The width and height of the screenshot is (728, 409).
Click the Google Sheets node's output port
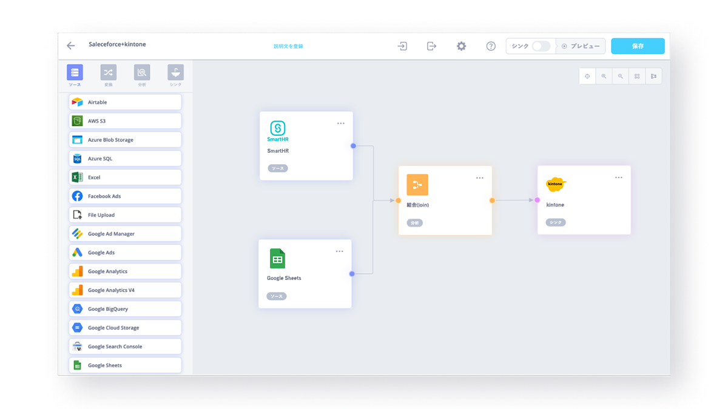pyautogui.click(x=352, y=274)
